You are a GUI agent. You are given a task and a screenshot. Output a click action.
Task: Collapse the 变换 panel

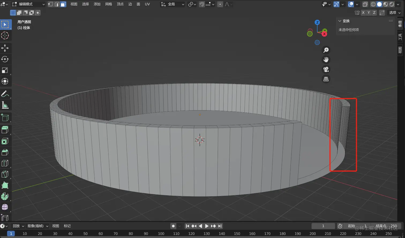pyautogui.click(x=340, y=21)
